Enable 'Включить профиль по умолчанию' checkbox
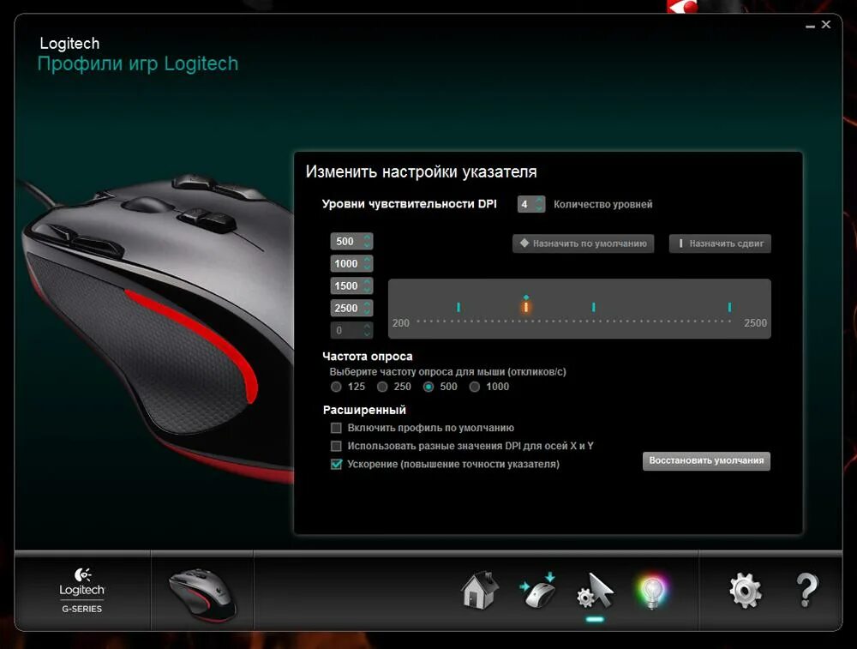The width and height of the screenshot is (857, 649). click(336, 428)
